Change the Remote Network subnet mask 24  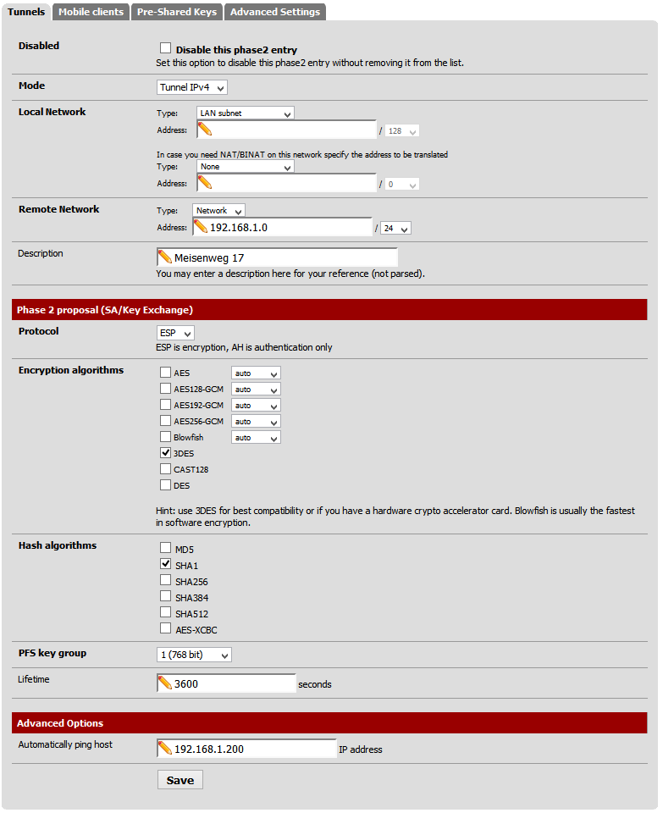395,228
